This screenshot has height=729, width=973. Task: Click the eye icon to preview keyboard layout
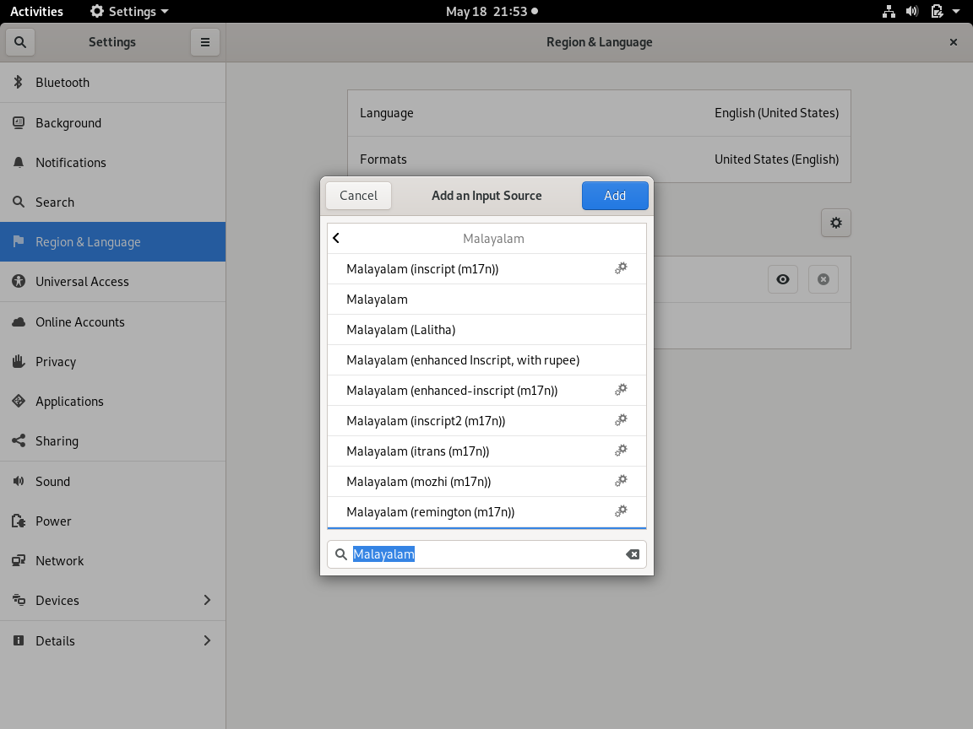pyautogui.click(x=783, y=279)
